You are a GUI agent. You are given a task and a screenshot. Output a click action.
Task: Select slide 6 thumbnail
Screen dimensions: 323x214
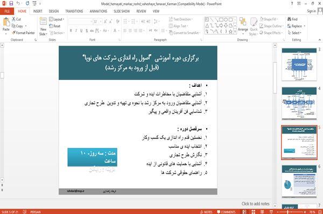[299, 181]
